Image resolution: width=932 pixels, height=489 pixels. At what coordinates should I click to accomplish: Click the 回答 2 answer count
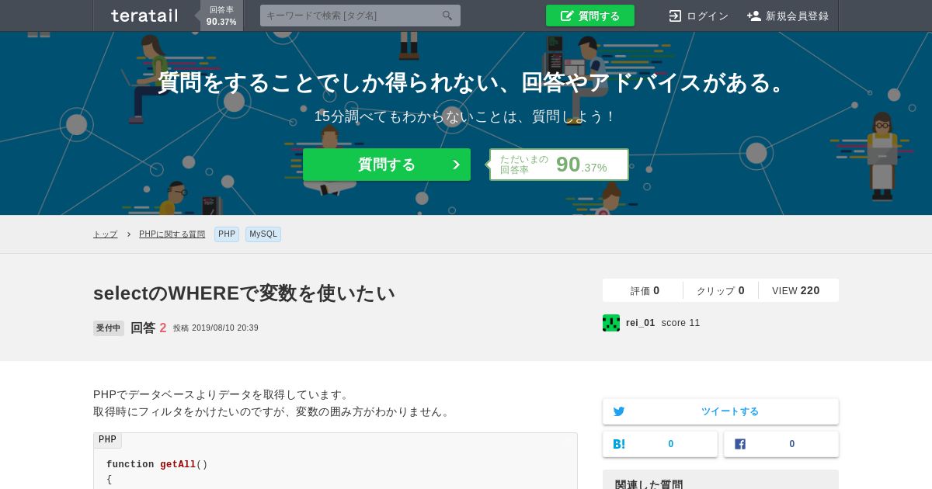pyautogui.click(x=148, y=328)
